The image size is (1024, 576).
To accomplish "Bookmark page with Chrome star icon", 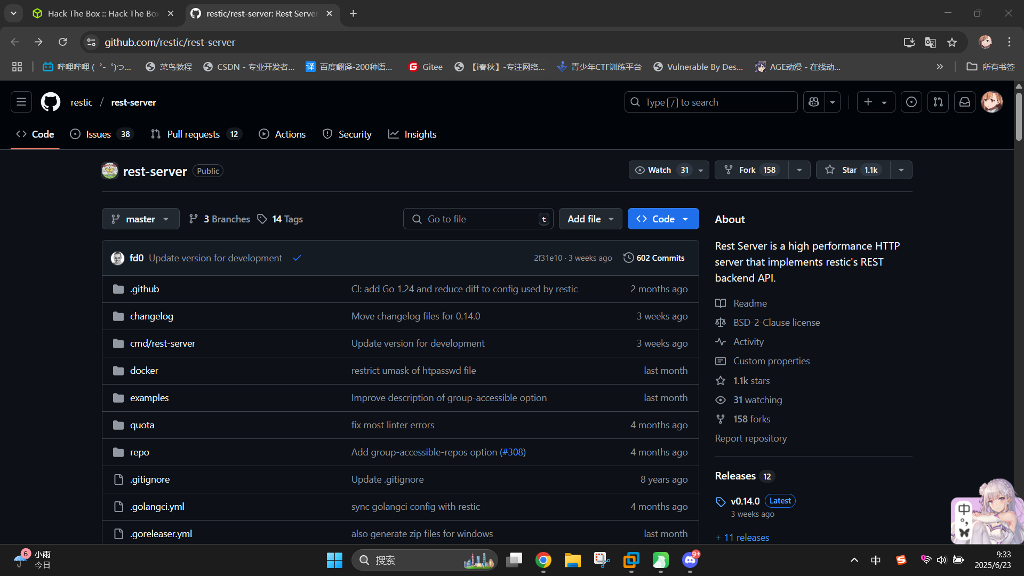I will tap(952, 42).
